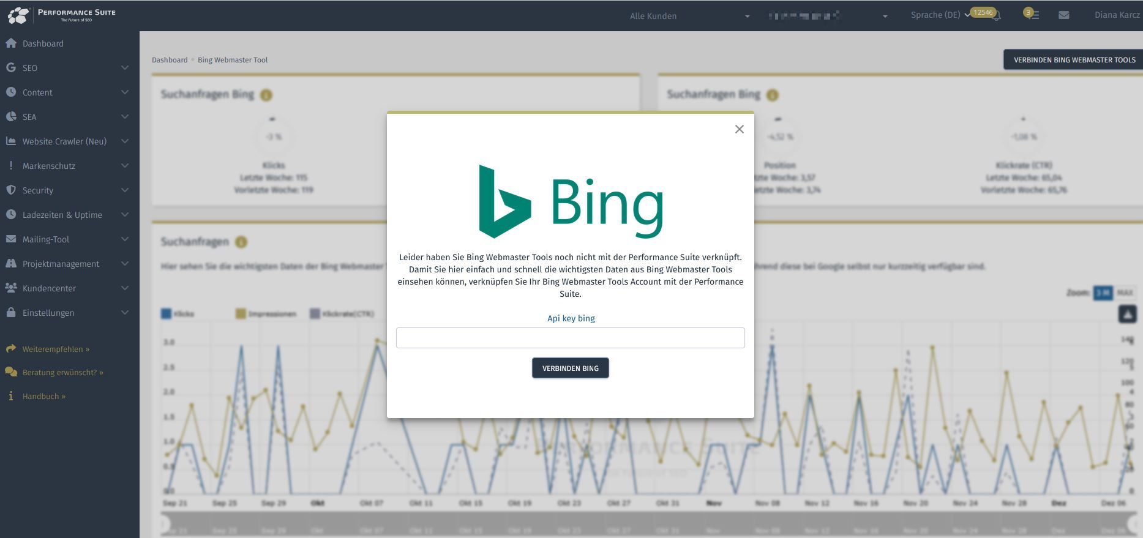1143x538 pixels.
Task: Click the chart download icon
Action: pos(1128,314)
